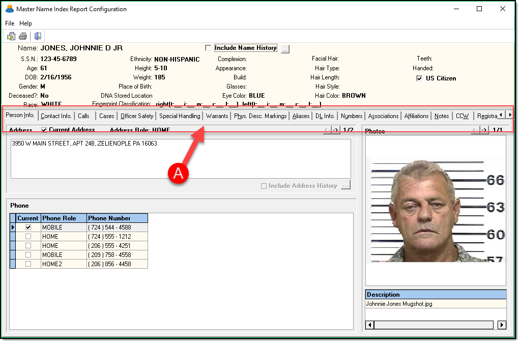The image size is (520, 343).
Task: Uncheck the Current Address checkbox
Action: coord(44,130)
